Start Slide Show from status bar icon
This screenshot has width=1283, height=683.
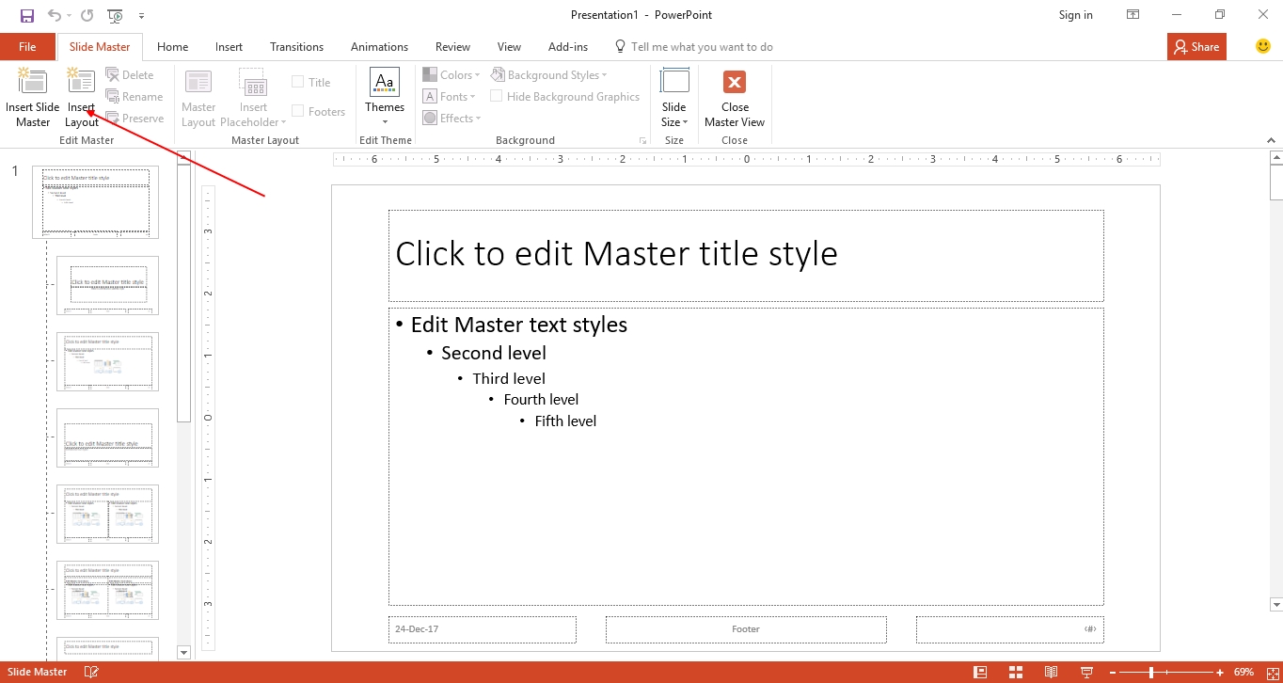tap(1086, 672)
